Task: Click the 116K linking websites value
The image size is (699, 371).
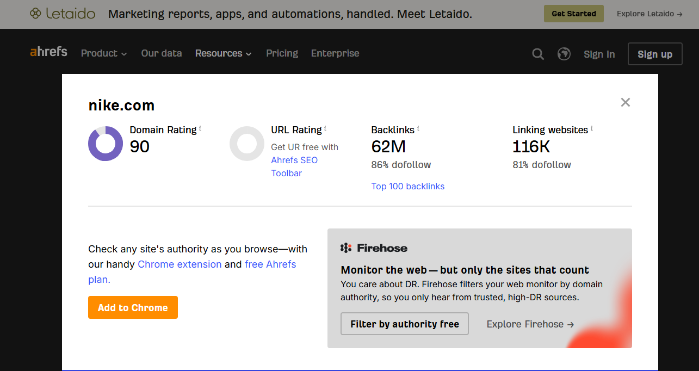Action: click(531, 146)
